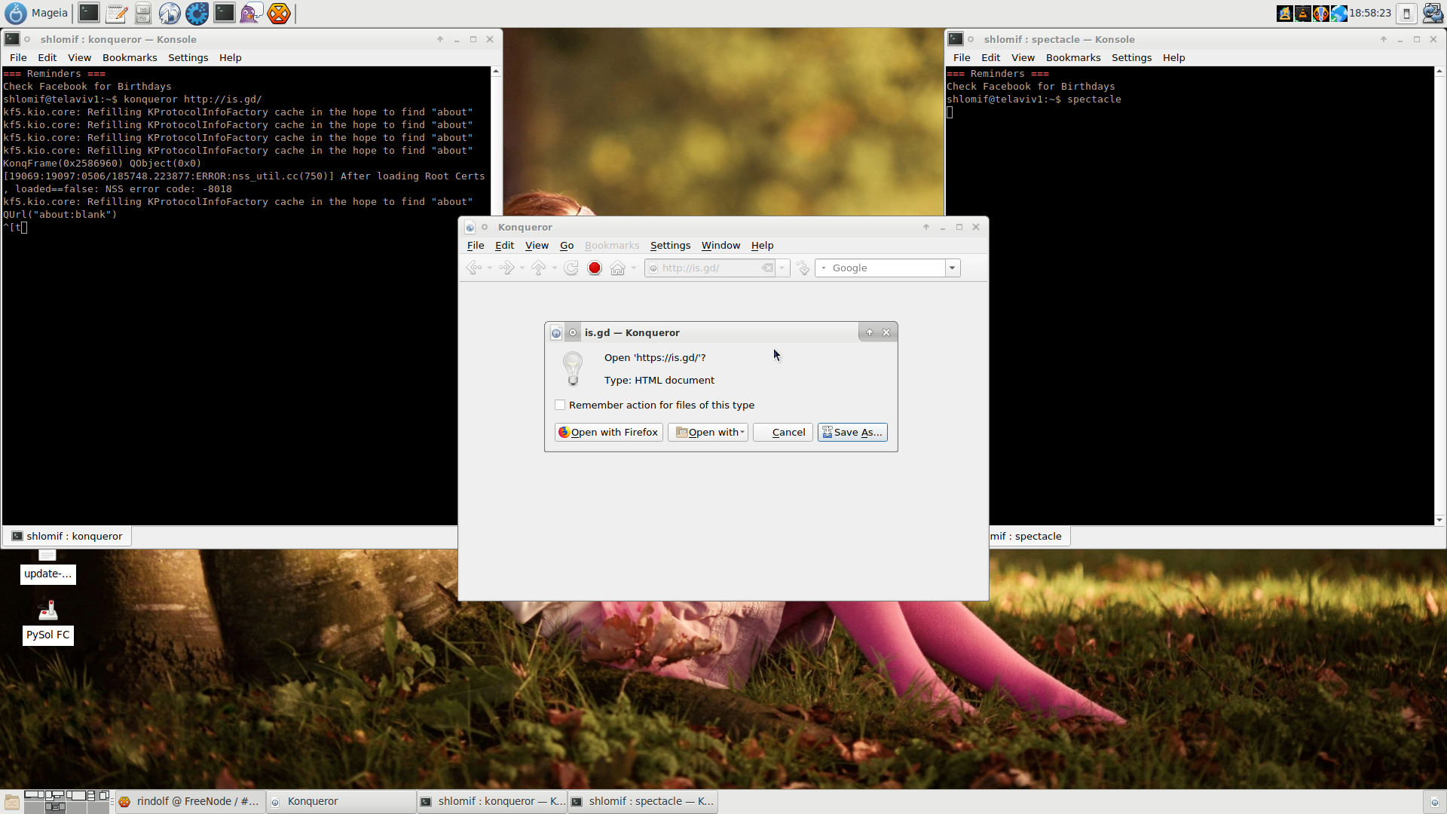
Task: Click the Forward arrow in Konqueror toolbar
Action: 506,268
